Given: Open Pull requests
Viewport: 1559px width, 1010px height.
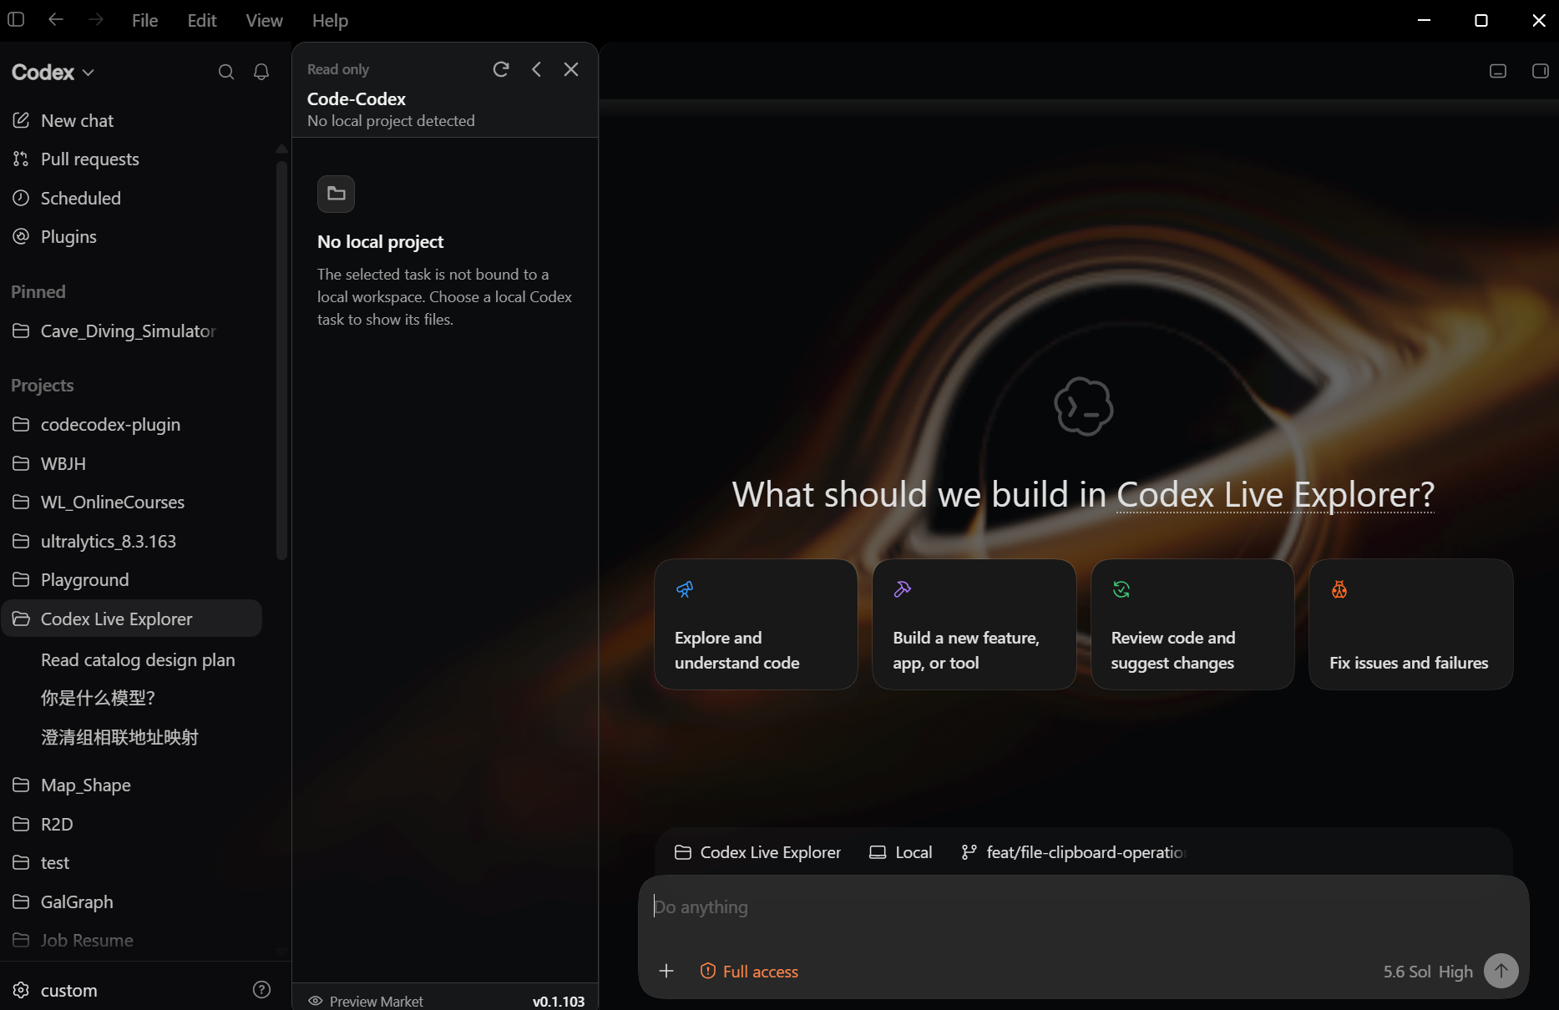Looking at the screenshot, I should pos(132,159).
